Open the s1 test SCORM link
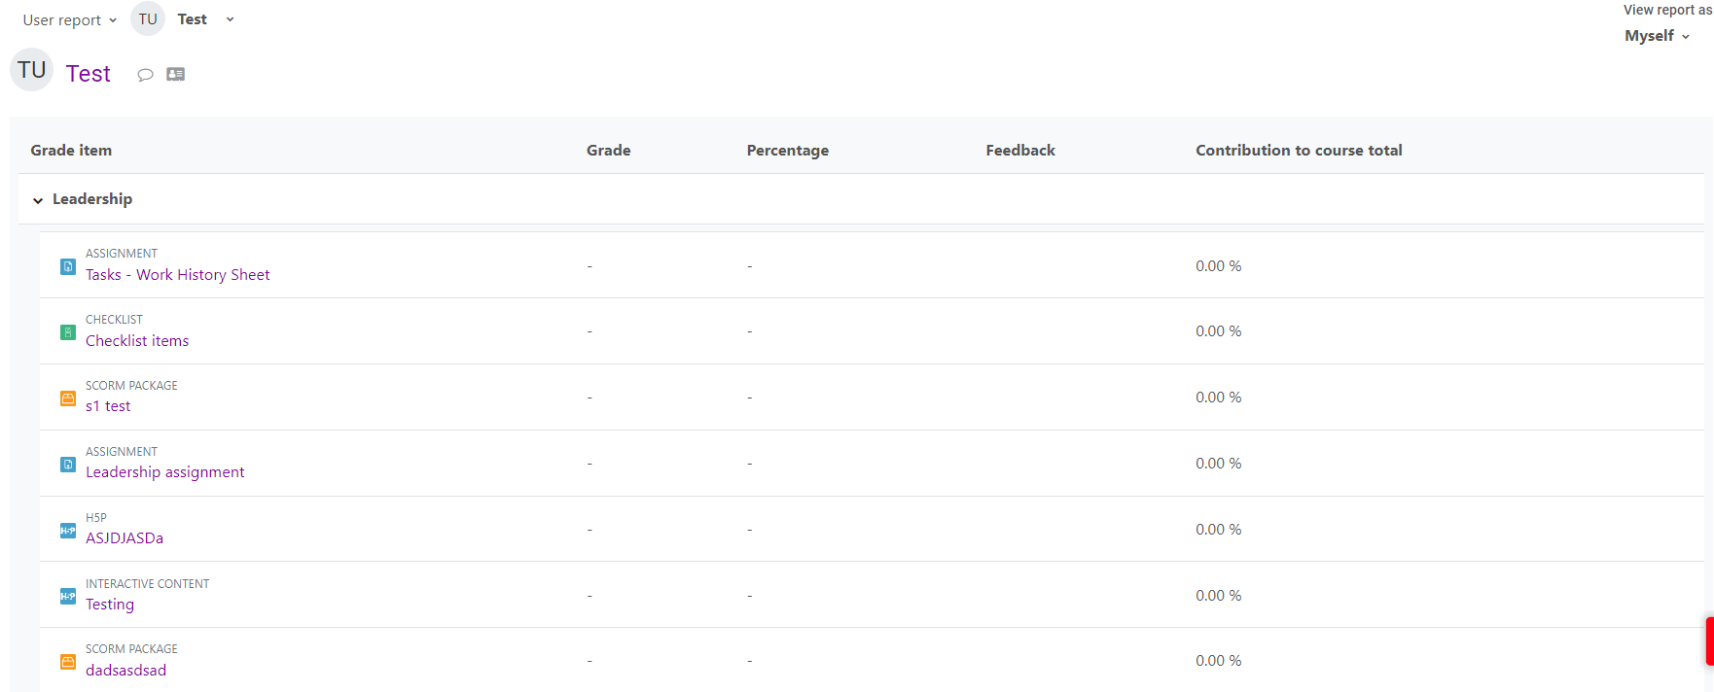Screen dimensions: 1714x692 click(108, 406)
